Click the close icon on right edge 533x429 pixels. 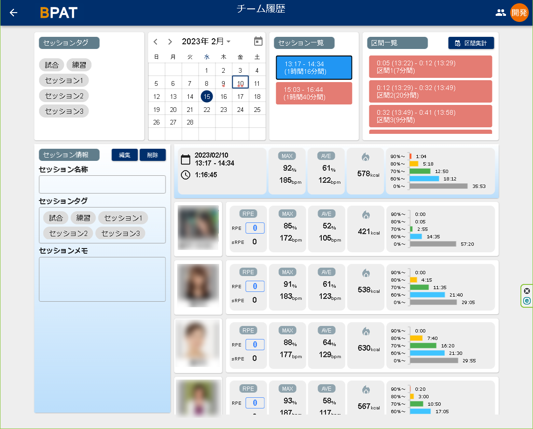[x=527, y=291]
